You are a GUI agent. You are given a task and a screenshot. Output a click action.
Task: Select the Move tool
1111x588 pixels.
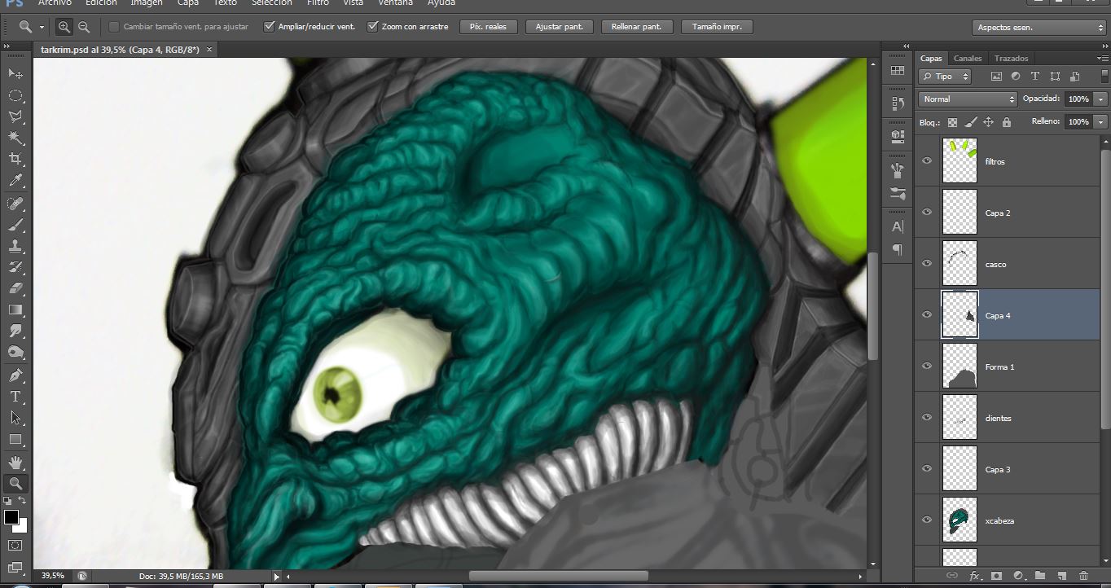tap(16, 74)
